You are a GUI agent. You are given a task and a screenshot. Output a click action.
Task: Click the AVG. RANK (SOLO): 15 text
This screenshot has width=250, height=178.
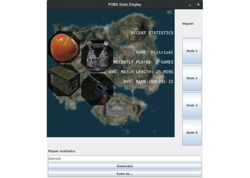[x=148, y=81]
